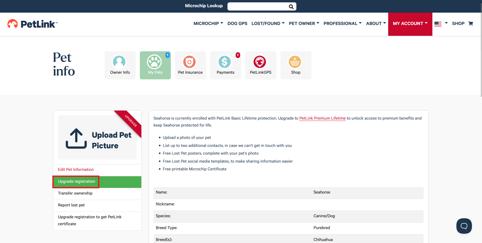Open the language flag dropdown arrow

(446, 23)
